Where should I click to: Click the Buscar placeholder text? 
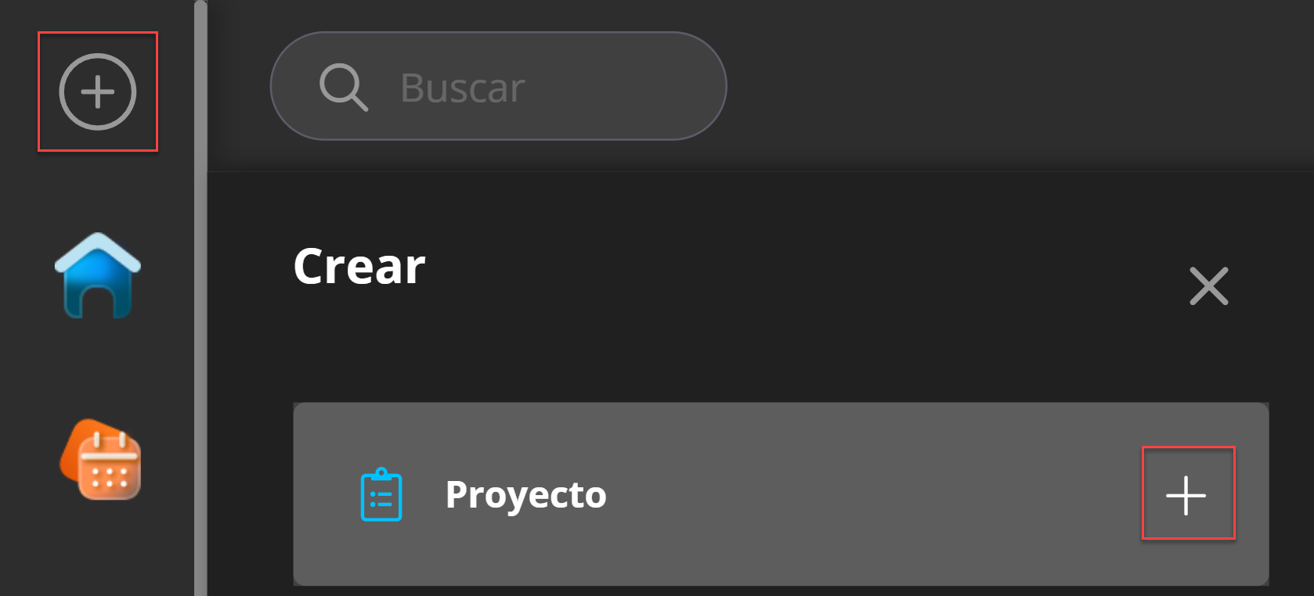click(462, 88)
